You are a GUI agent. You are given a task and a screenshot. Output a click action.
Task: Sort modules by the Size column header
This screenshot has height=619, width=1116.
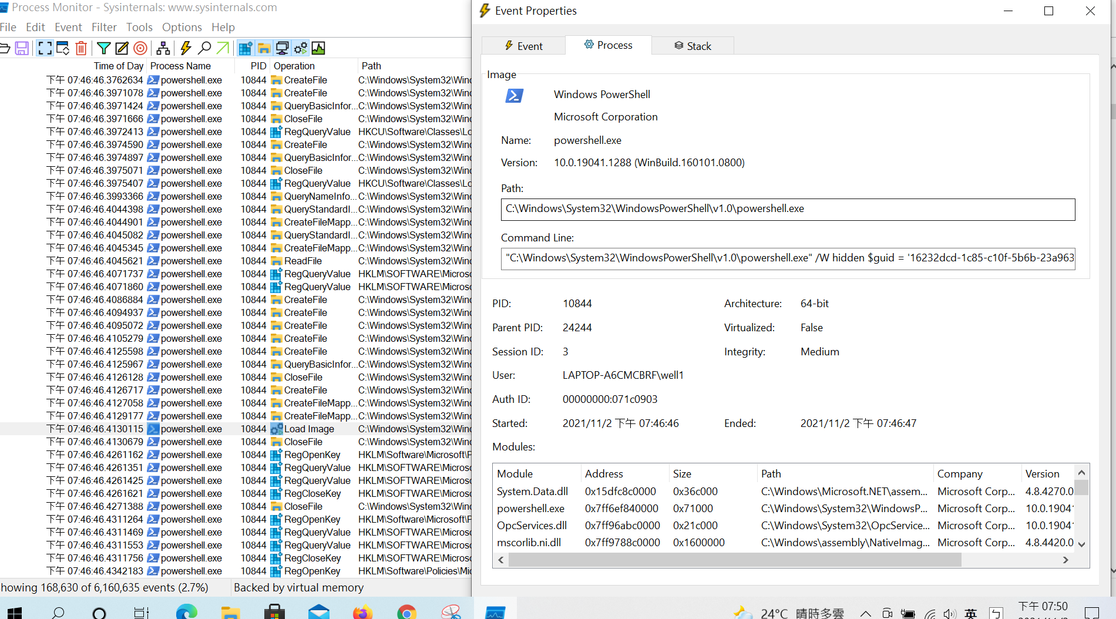pyautogui.click(x=682, y=473)
